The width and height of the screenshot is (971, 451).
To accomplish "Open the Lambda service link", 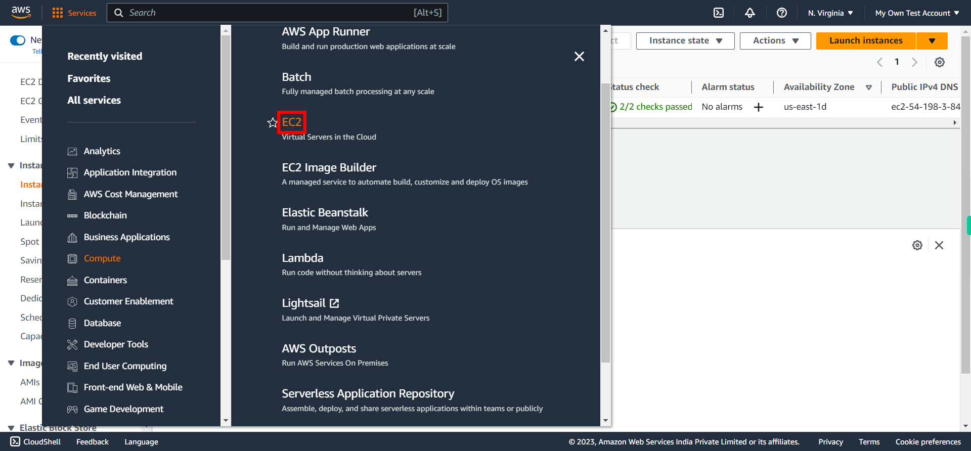I will (x=302, y=258).
